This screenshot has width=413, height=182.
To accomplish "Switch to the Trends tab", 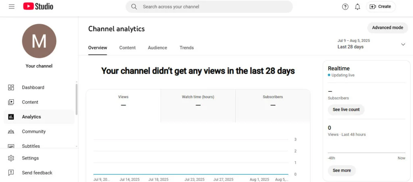I will click(187, 48).
